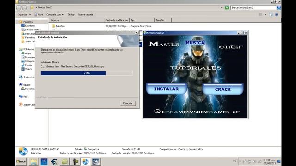Click the volume icon in system tray

[254, 161]
